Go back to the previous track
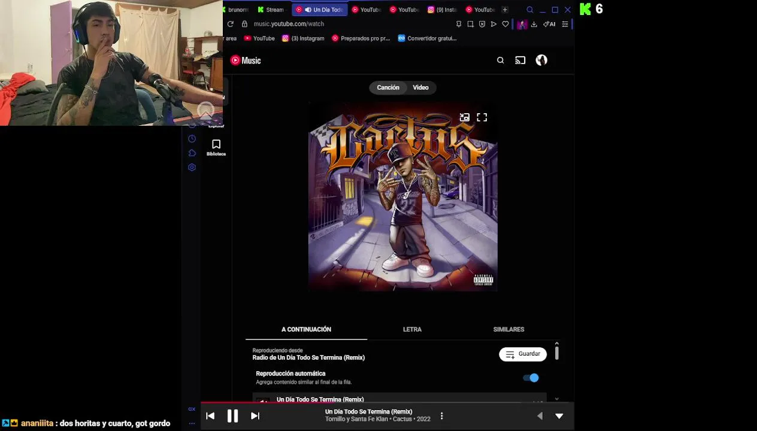Viewport: 757px width, 431px height. coord(210,416)
